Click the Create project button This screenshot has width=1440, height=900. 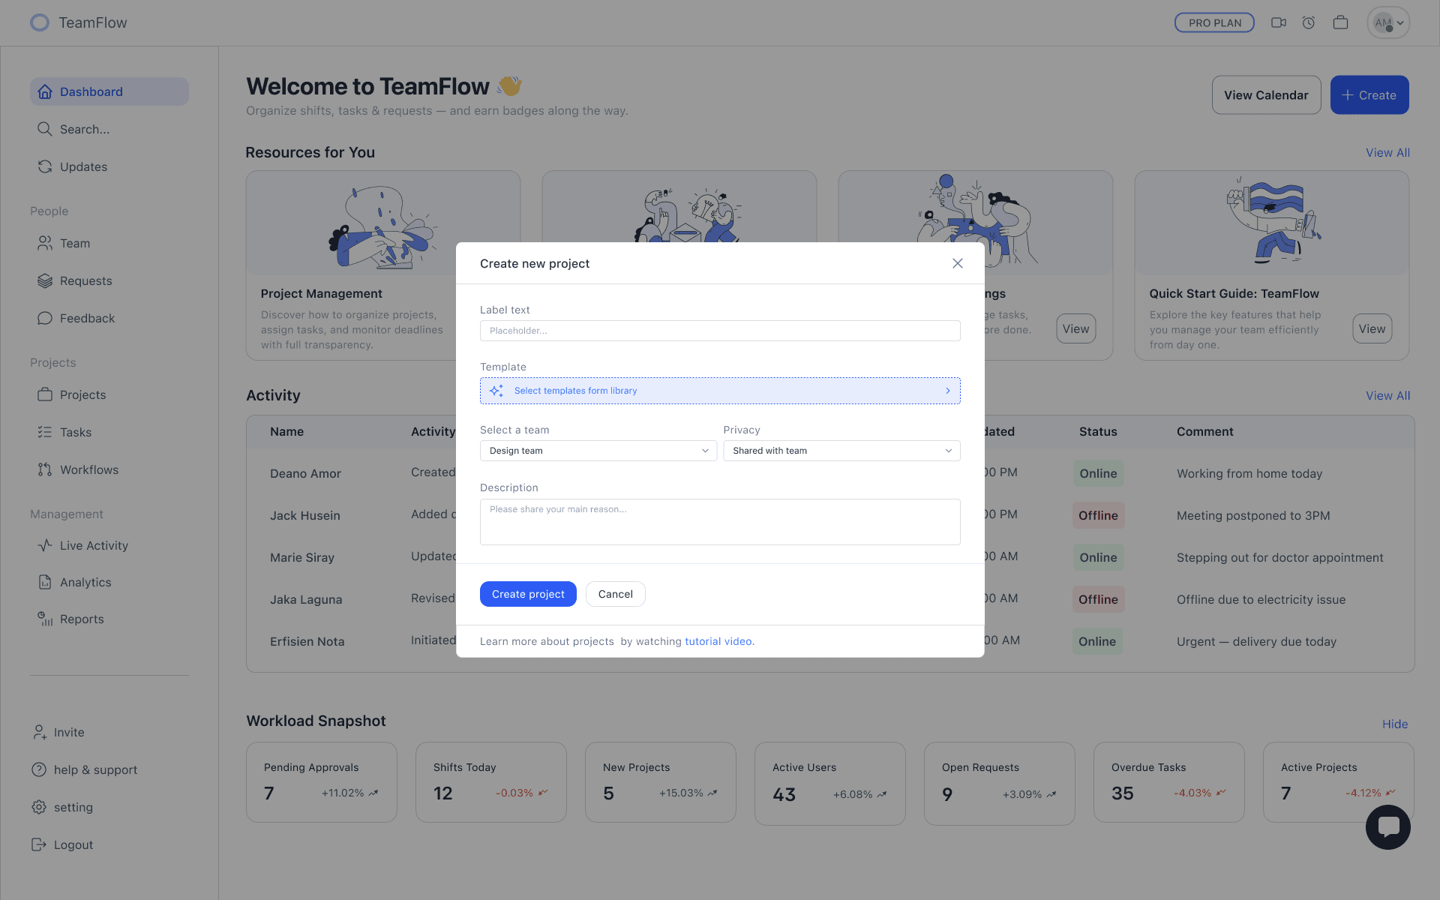(528, 594)
